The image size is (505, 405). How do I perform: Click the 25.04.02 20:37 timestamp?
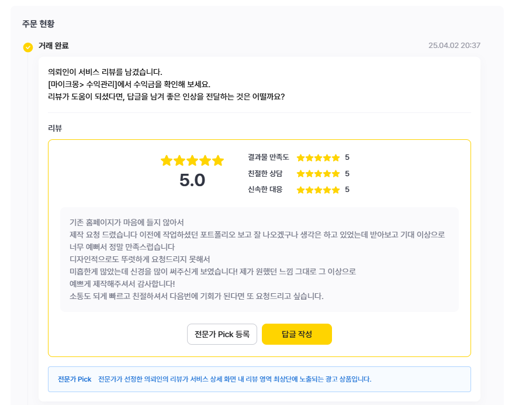[x=454, y=46]
